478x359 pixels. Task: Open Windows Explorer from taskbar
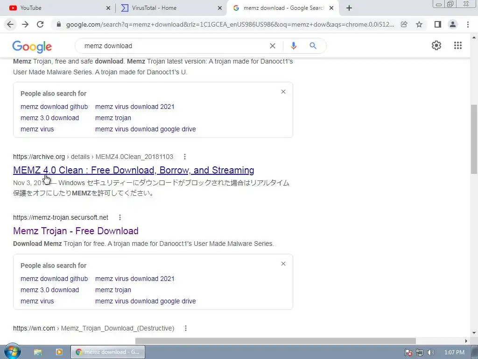(37, 352)
